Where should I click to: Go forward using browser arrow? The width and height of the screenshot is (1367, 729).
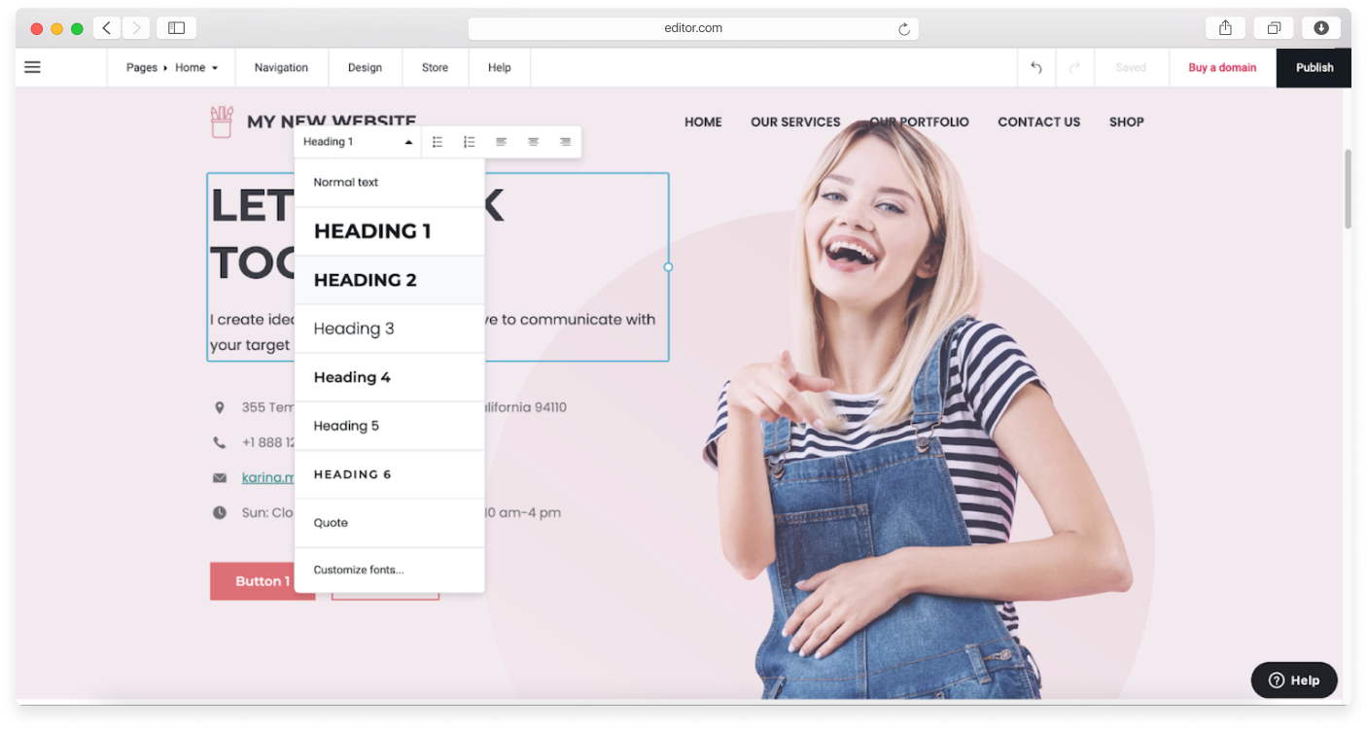click(x=135, y=28)
